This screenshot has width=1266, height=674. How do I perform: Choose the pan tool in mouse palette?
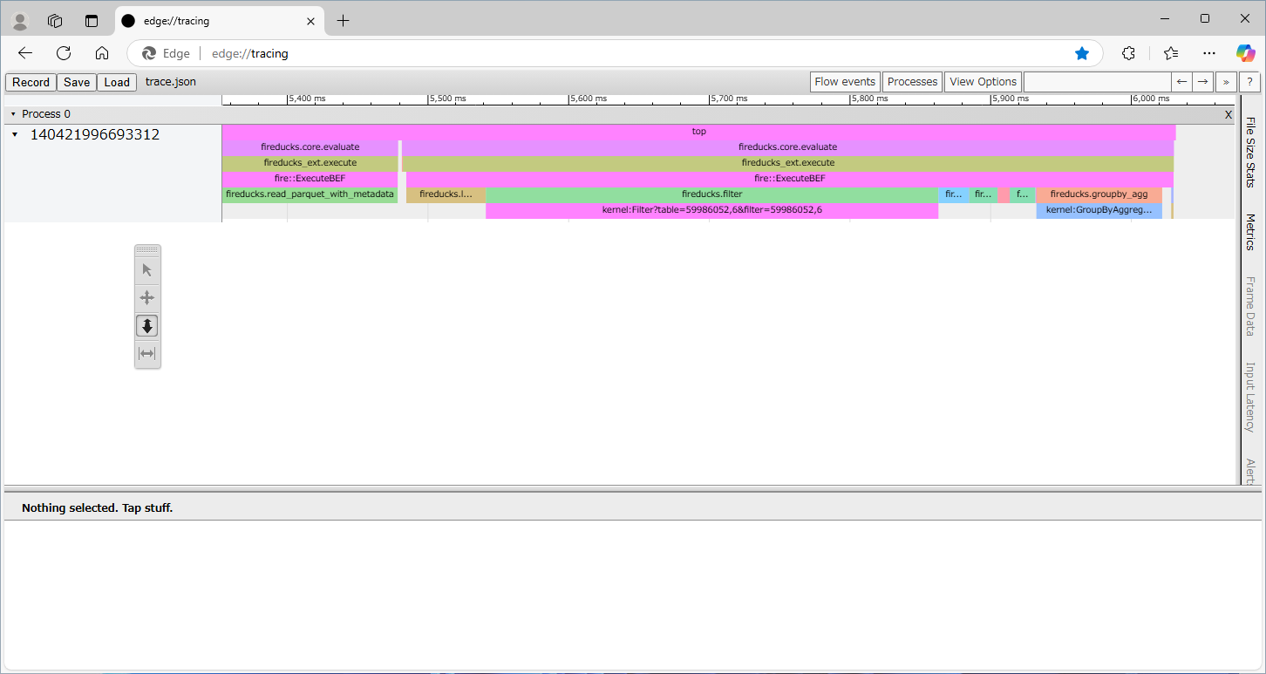[147, 298]
